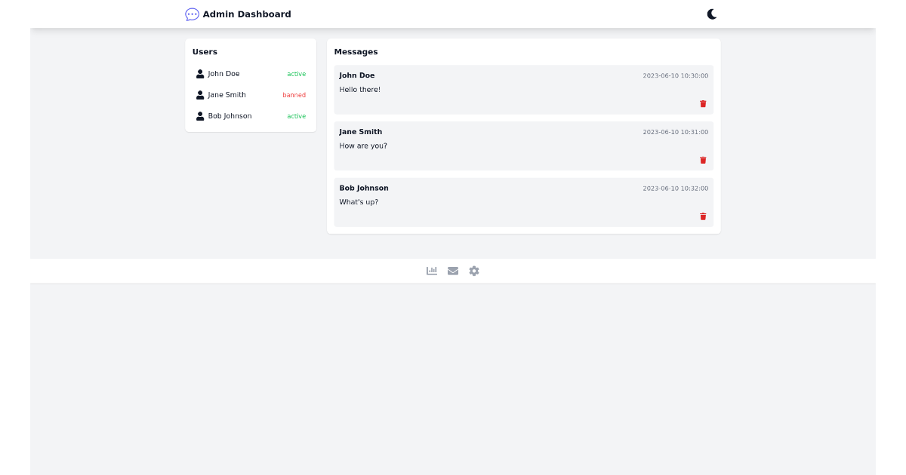Delete Jane Smith's 'How are you?' message

703,160
